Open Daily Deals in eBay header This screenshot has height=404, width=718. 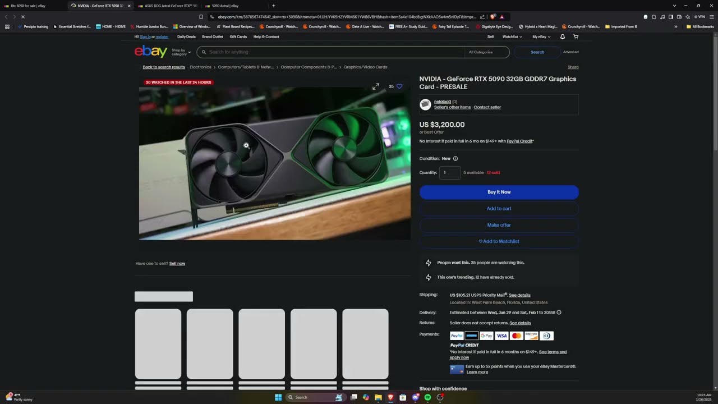pyautogui.click(x=186, y=36)
